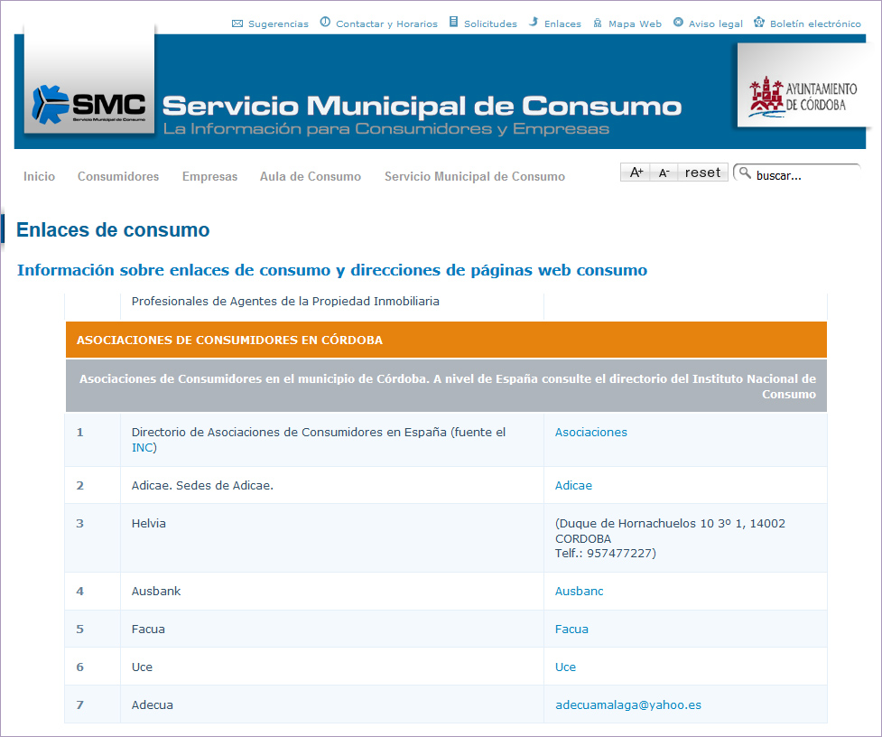The image size is (882, 737).
Task: Click the Aviso legal icon
Action: (x=678, y=22)
